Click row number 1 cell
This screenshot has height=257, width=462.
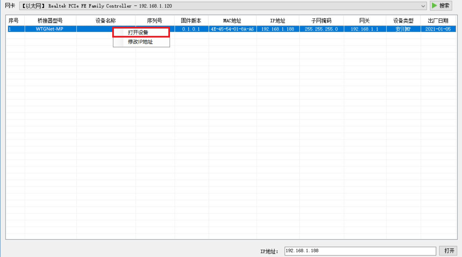click(x=15, y=29)
